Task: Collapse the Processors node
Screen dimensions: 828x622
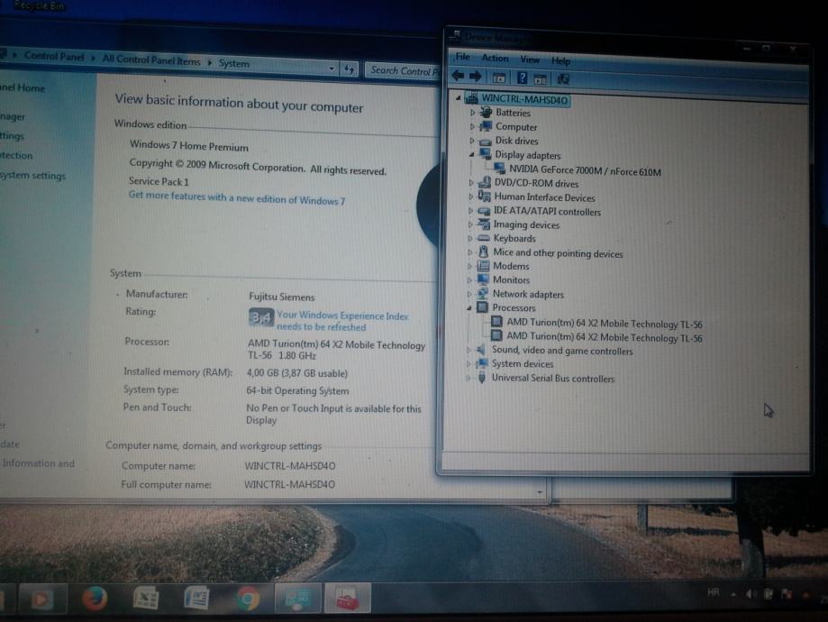Action: pos(469,307)
